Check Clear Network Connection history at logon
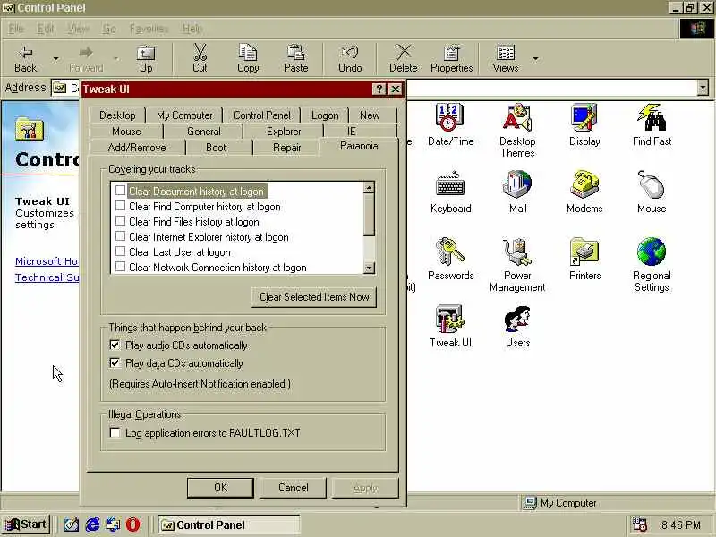Screen dimensions: 716x537 coord(120,266)
